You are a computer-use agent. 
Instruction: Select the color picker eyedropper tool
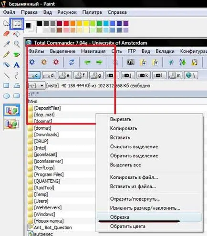[7, 44]
